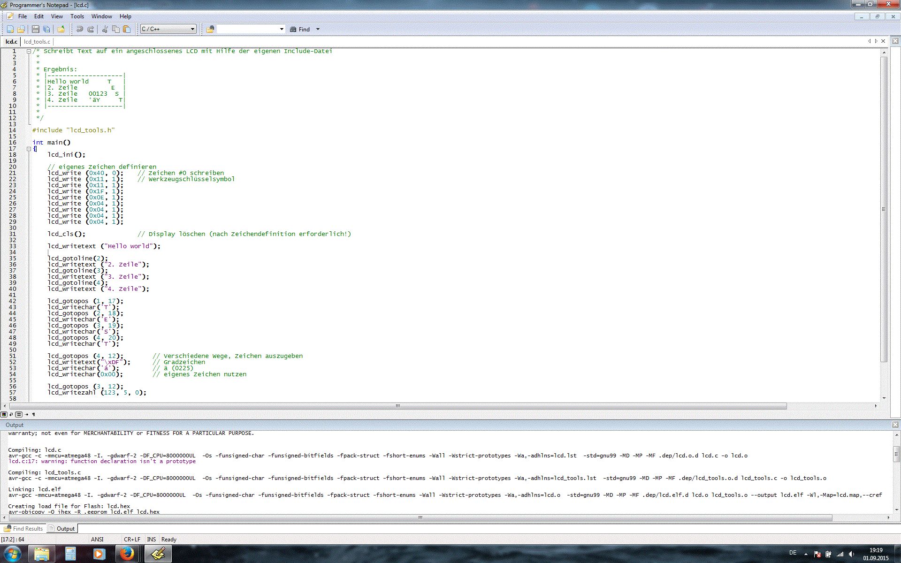Click the Redo arrow icon

click(x=91, y=29)
